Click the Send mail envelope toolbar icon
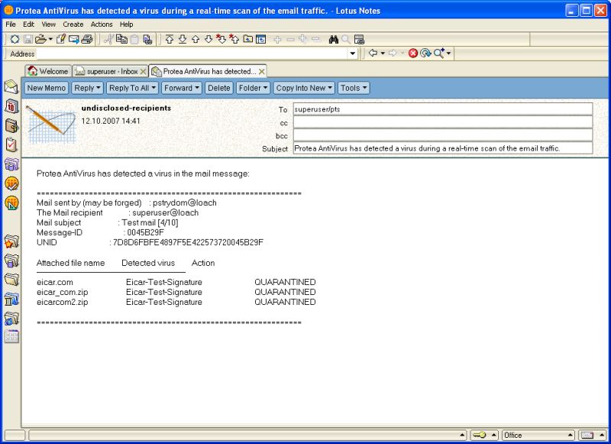Screen dimensions: 611x444 [73, 39]
